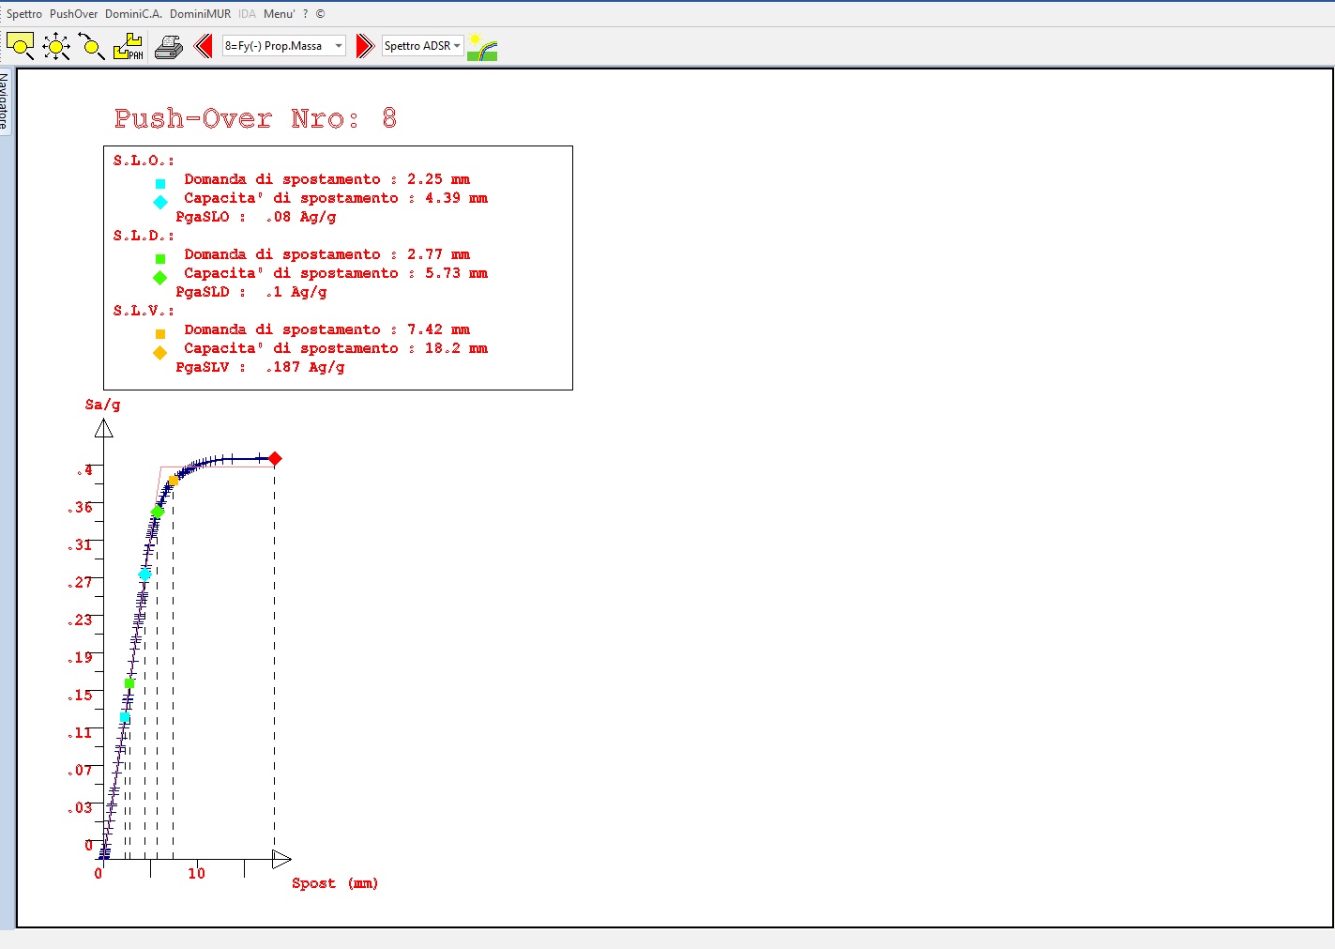Open the 8=Fy(-) Prop.Massa dropdown
Viewport: 1335px width, 949px height.
[x=284, y=46]
